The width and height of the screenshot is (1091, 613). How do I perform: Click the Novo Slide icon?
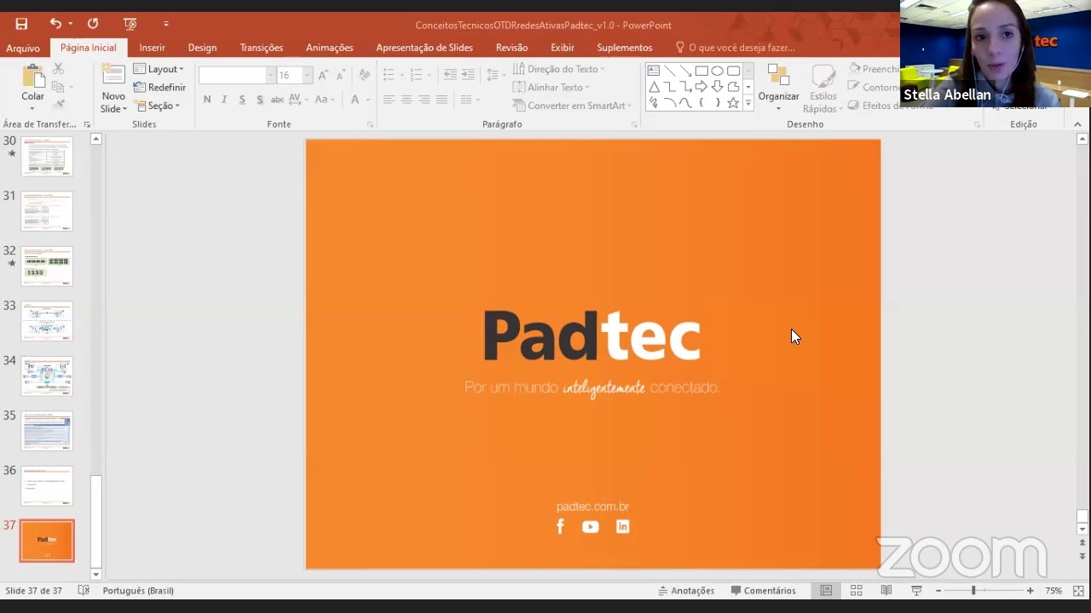pyautogui.click(x=113, y=77)
